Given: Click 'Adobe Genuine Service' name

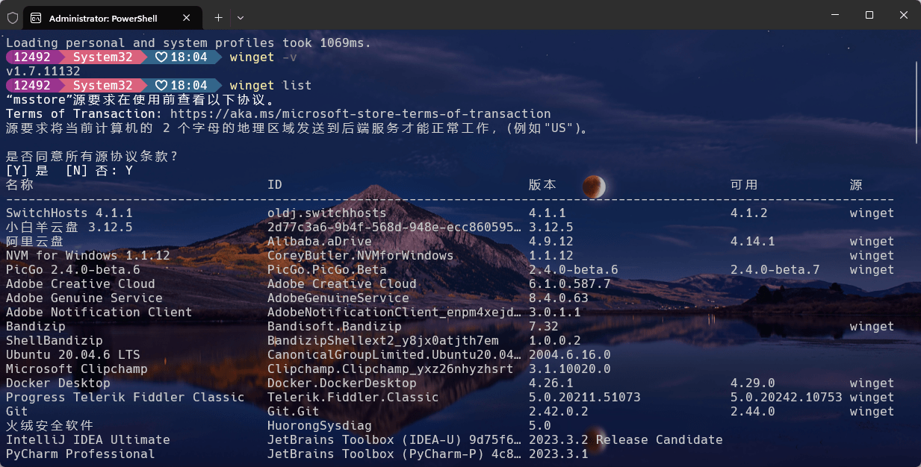Looking at the screenshot, I should pos(84,298).
